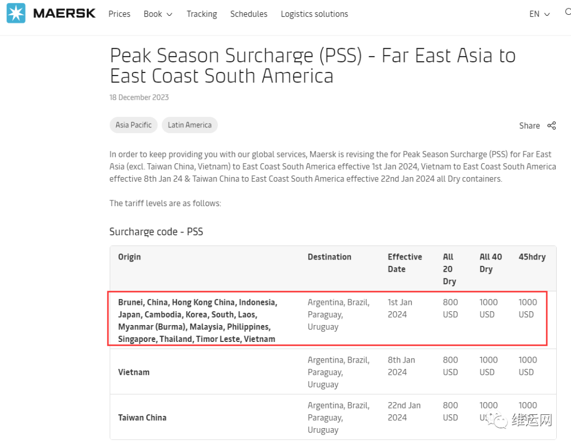The height and width of the screenshot is (445, 571).
Task: Open Schedules in navigation
Action: point(248,14)
